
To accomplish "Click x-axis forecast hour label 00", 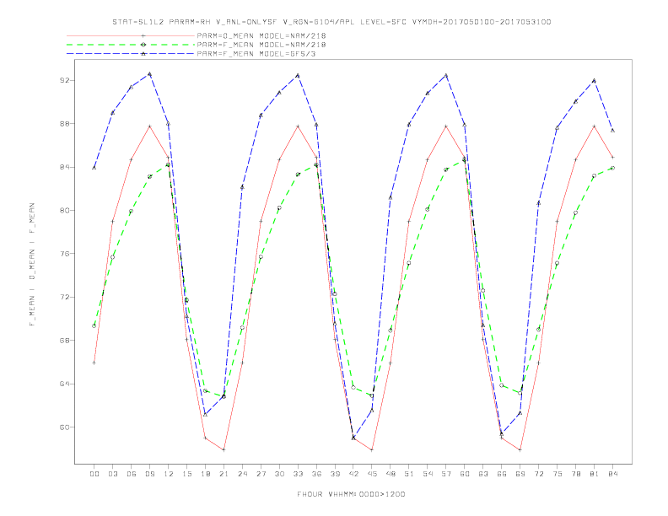I will click(94, 474).
